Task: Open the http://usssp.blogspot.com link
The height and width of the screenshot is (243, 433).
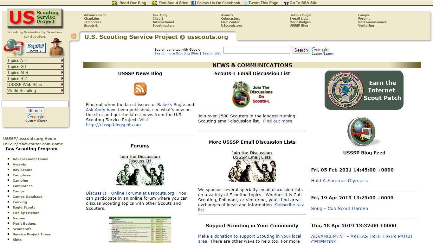Action: pos(113,125)
